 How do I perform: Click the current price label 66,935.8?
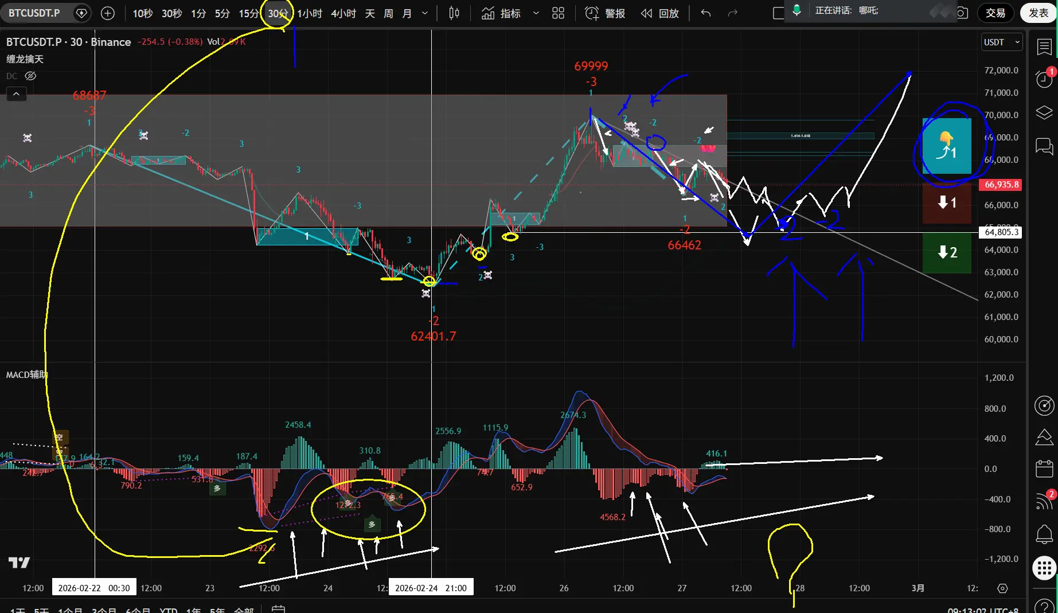tap(1001, 185)
